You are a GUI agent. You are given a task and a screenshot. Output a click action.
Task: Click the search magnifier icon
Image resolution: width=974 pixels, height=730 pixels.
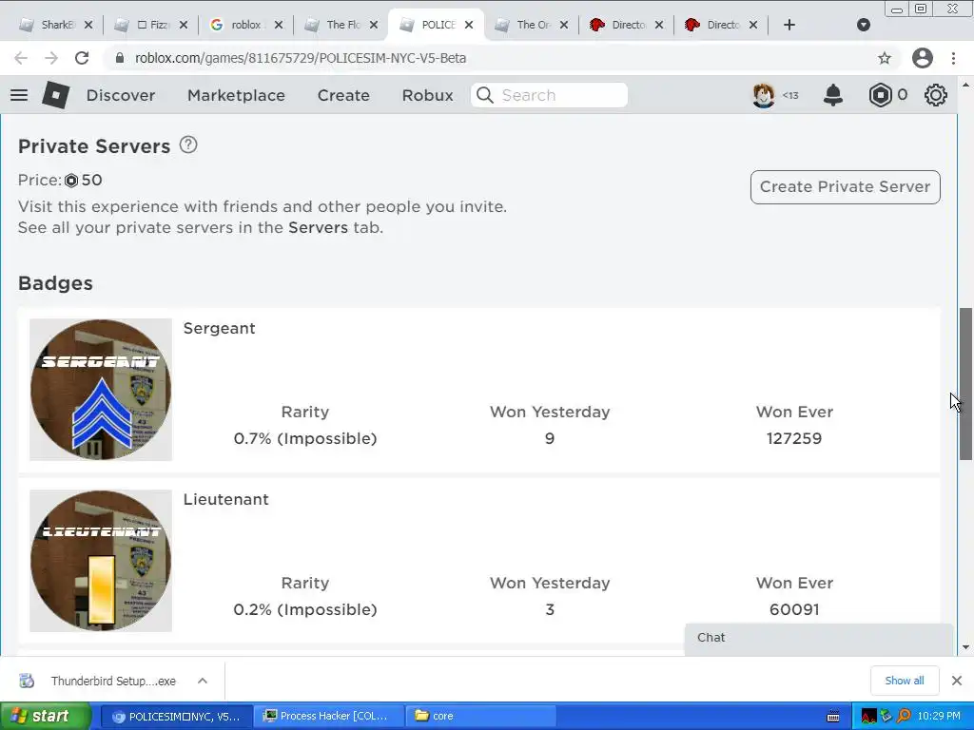coord(485,95)
